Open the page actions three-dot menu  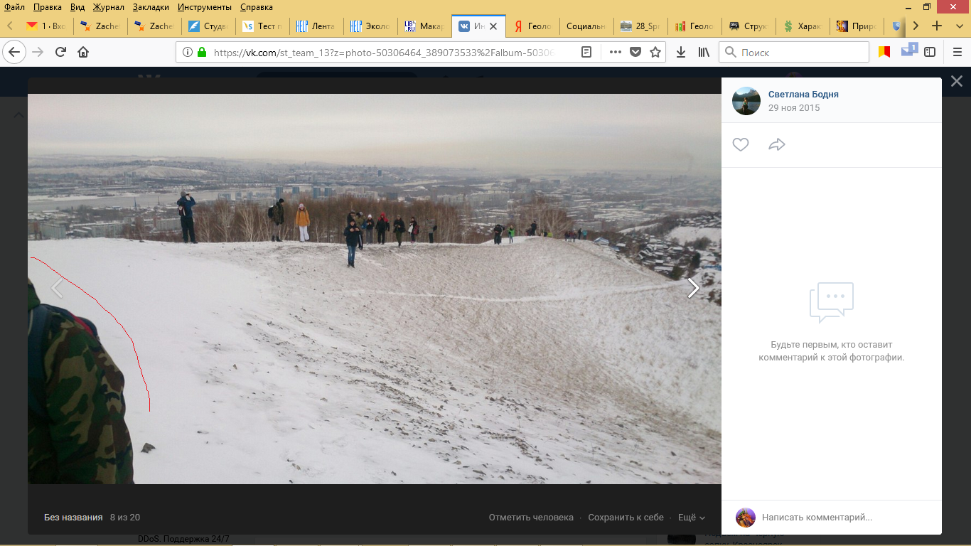(x=616, y=52)
